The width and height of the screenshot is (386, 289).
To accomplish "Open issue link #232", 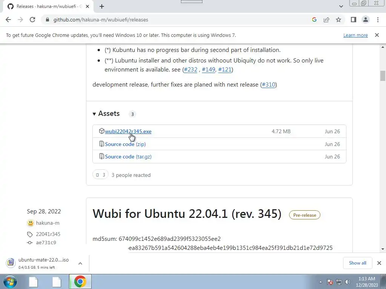I will tap(191, 70).
